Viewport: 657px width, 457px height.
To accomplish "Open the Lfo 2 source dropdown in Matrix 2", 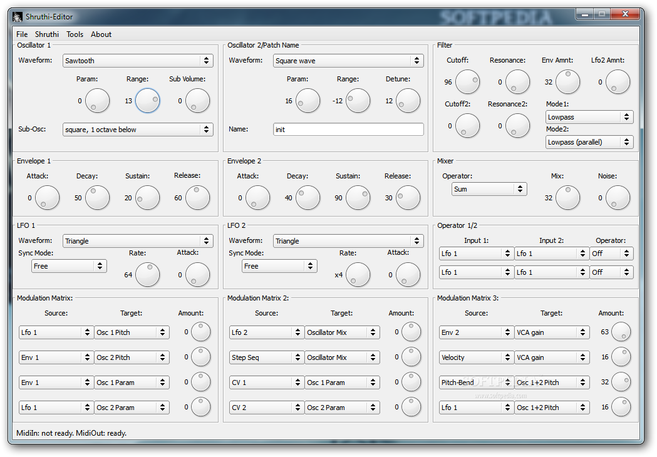I will click(x=266, y=332).
